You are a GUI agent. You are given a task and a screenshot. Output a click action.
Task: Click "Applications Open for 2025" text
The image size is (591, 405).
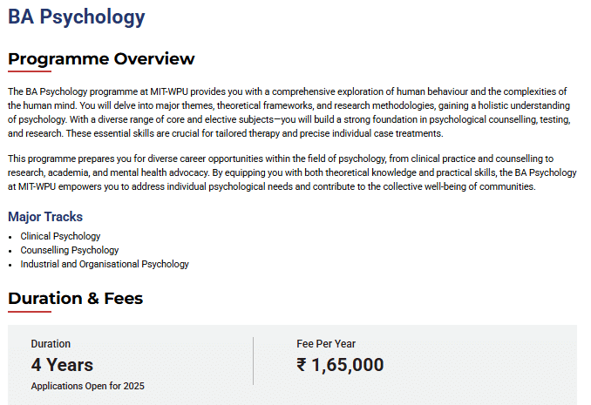87,386
